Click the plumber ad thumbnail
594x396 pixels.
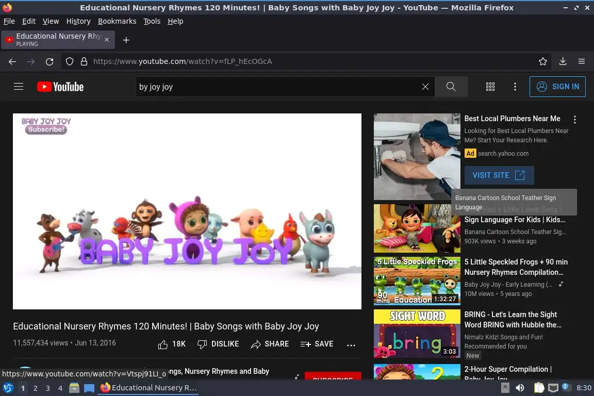click(x=417, y=157)
